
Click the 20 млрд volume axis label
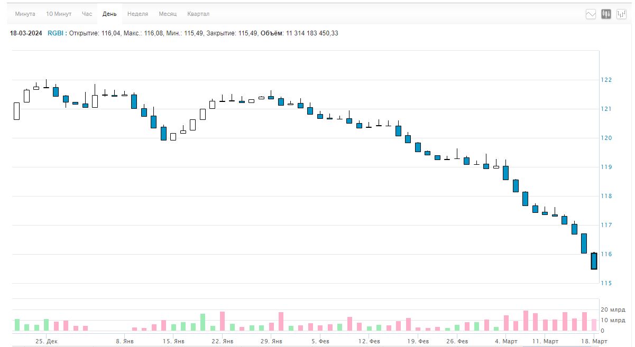(613, 310)
